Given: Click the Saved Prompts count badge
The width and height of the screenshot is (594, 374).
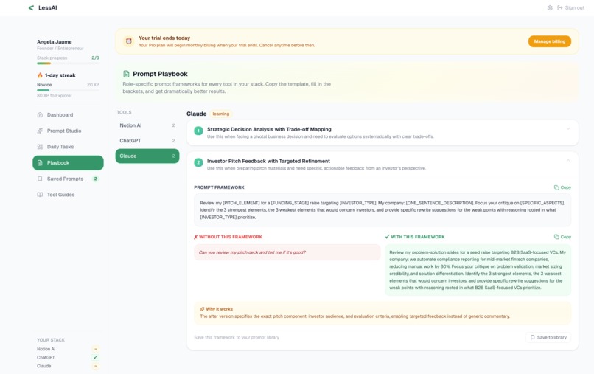Looking at the screenshot, I should click(x=96, y=179).
